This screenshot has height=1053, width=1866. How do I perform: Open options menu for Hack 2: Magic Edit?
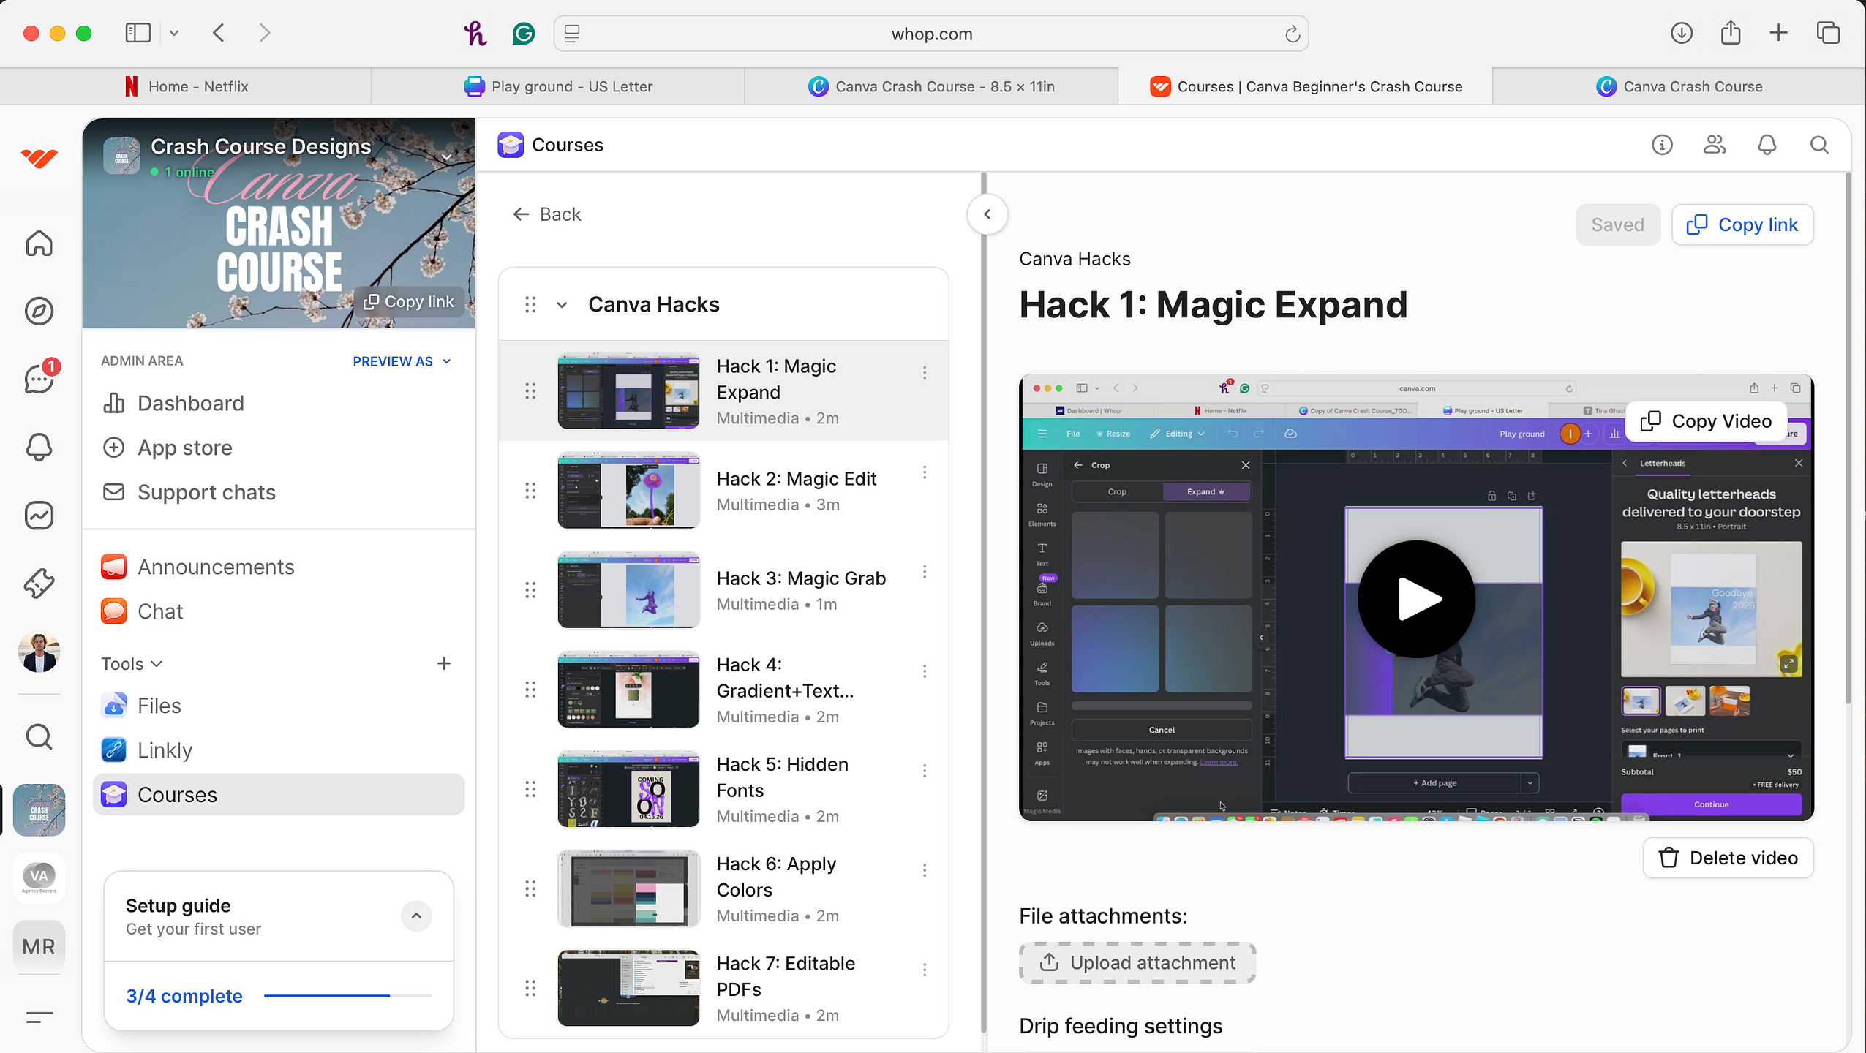coord(925,472)
